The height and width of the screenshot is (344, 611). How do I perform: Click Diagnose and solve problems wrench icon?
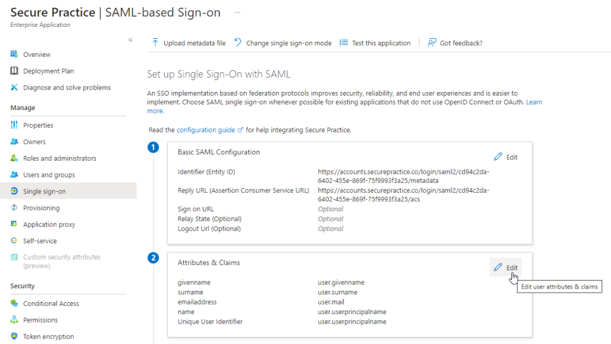pyautogui.click(x=14, y=88)
